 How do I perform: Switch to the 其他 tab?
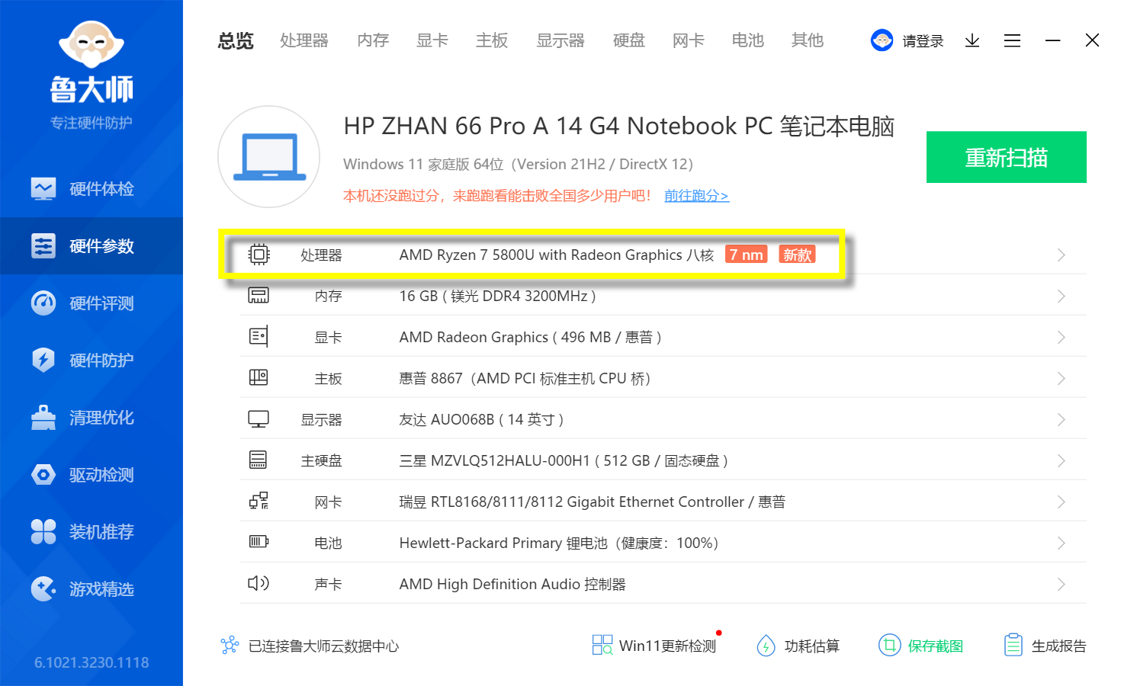tap(808, 40)
